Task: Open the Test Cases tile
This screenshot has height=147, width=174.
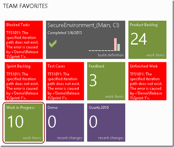Action: pos(65,81)
